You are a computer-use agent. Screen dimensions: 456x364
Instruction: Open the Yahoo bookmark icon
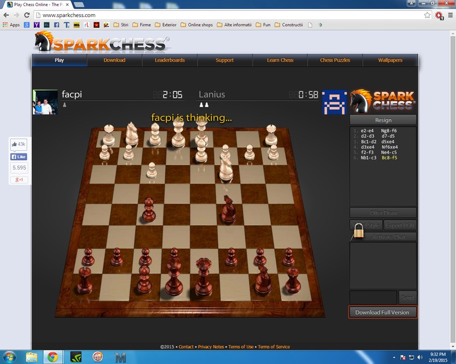pyautogui.click(x=36, y=25)
